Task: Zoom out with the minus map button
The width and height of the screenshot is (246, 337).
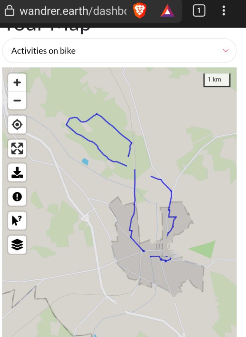Action: pos(17,101)
